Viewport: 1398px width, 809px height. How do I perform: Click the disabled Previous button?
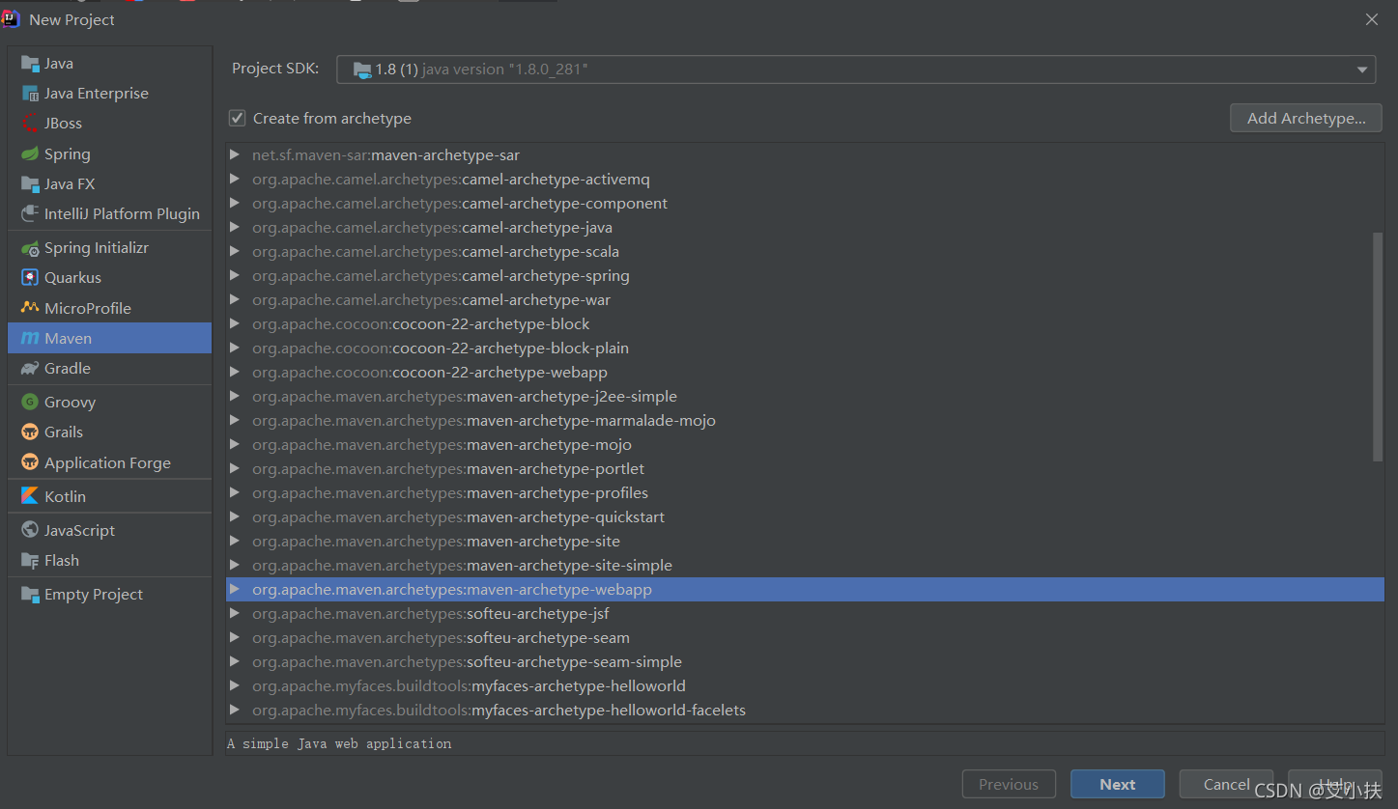[x=1009, y=784]
